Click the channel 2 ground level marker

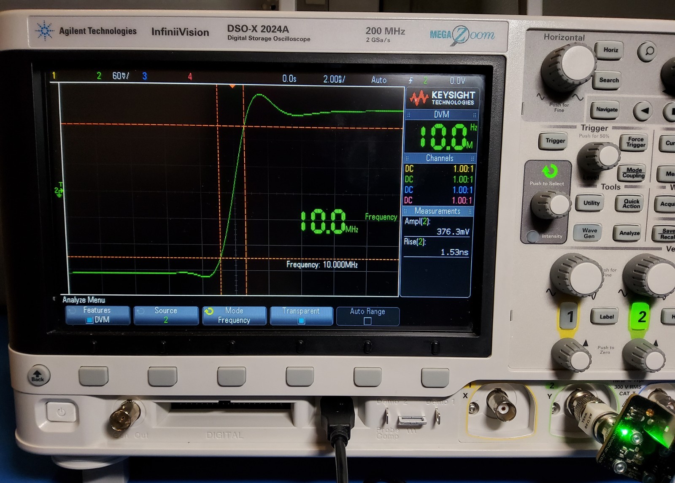pyautogui.click(x=59, y=191)
